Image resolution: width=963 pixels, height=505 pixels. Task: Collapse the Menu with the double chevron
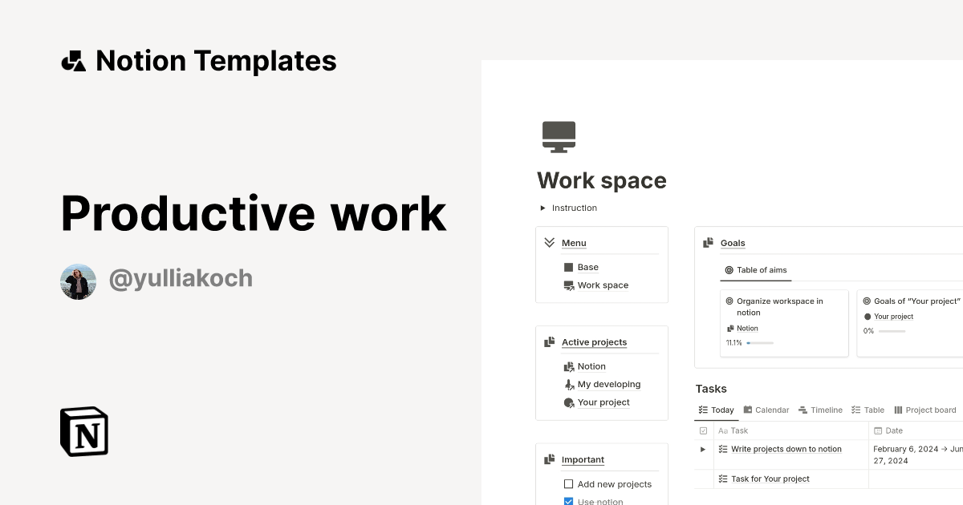coord(549,242)
